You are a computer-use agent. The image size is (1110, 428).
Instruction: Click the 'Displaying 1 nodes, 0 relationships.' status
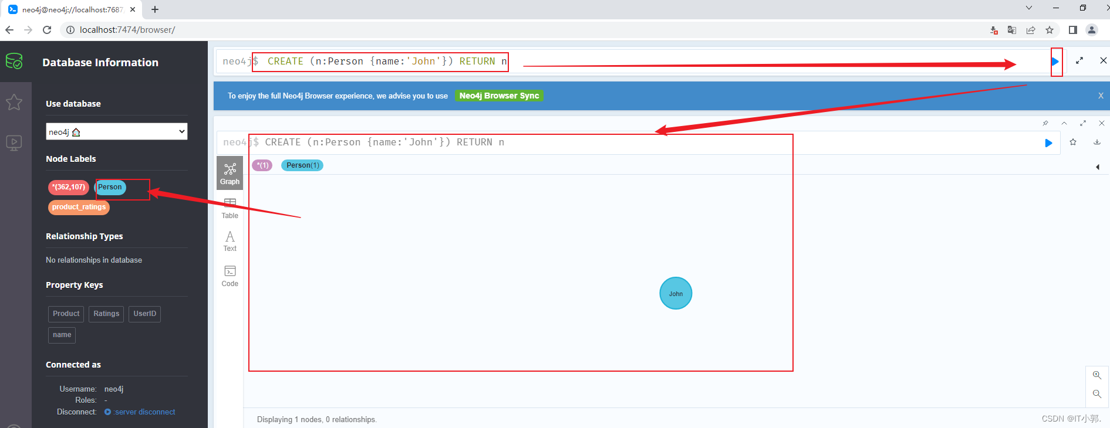coord(317,420)
